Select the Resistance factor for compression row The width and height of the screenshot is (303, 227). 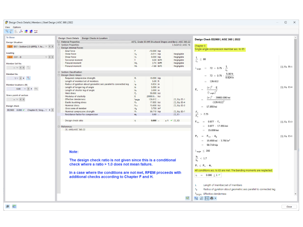point(126,114)
